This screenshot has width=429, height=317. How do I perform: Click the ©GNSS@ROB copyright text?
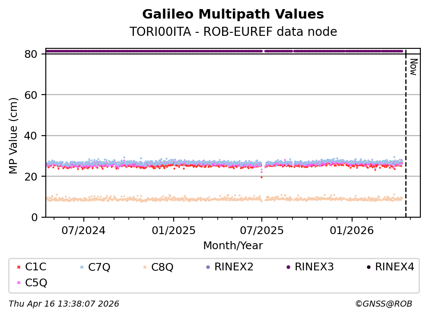coord(383,304)
